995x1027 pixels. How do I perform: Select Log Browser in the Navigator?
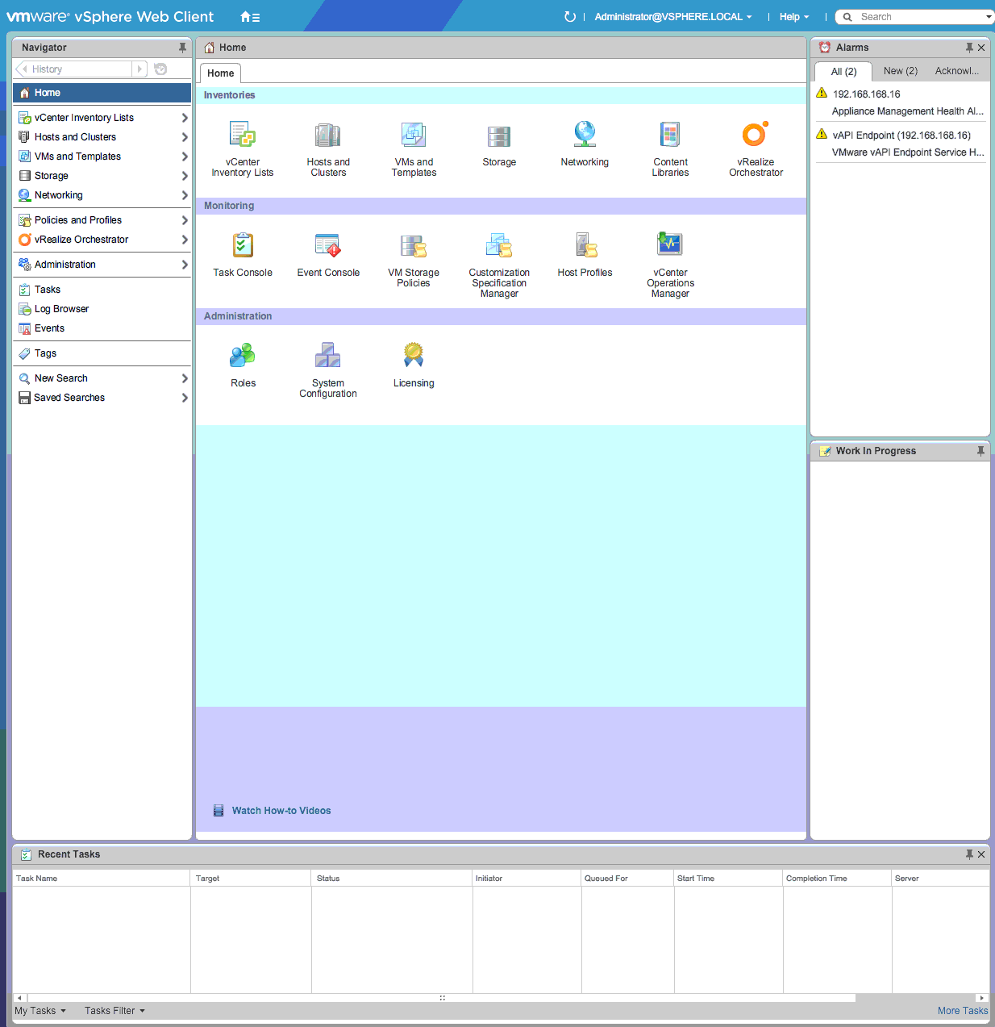point(61,309)
